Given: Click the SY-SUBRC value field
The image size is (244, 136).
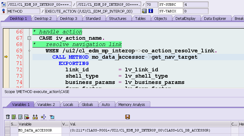Looking at the screenshot, I should coord(196,5).
